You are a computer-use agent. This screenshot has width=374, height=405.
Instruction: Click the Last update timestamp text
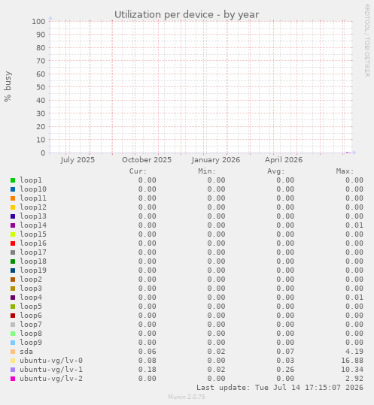point(280,388)
